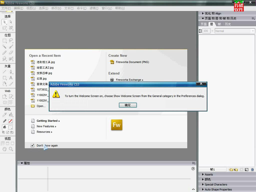
Task: Select the Rectangle shape tool
Action: [x=4, y=78]
